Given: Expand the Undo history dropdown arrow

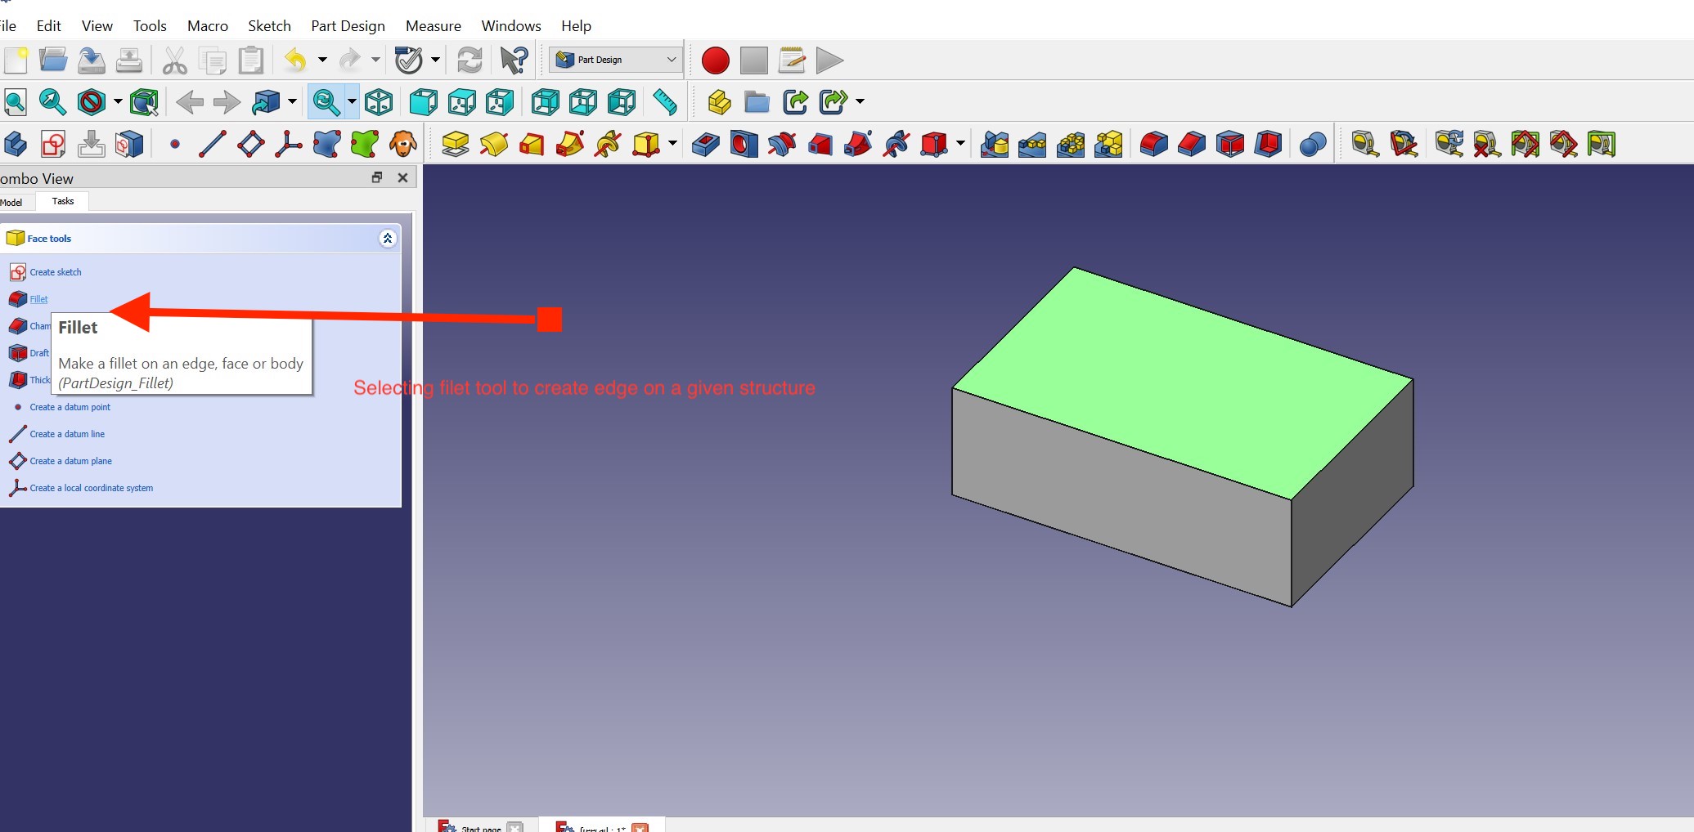Looking at the screenshot, I should (x=322, y=60).
